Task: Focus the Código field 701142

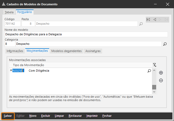Action: point(13,24)
